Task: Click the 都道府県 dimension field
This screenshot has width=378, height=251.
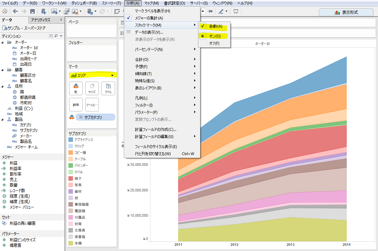Action: tap(28, 97)
